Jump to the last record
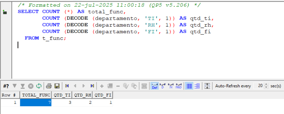The height and width of the screenshot is (114, 284). pyautogui.click(x=92, y=86)
